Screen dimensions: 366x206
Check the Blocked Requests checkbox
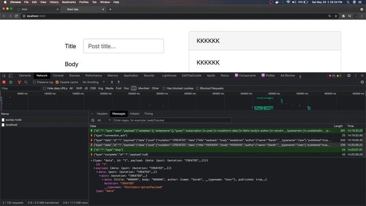[197, 88]
